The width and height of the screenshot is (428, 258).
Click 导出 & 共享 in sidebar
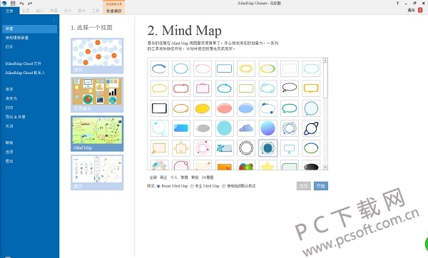pyautogui.click(x=15, y=117)
